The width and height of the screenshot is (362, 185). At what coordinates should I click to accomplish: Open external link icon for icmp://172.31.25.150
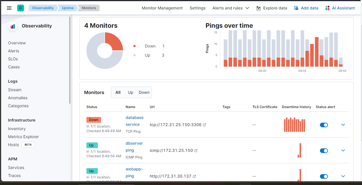point(196,151)
